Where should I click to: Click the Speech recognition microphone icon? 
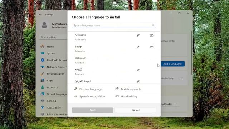(x=75, y=96)
